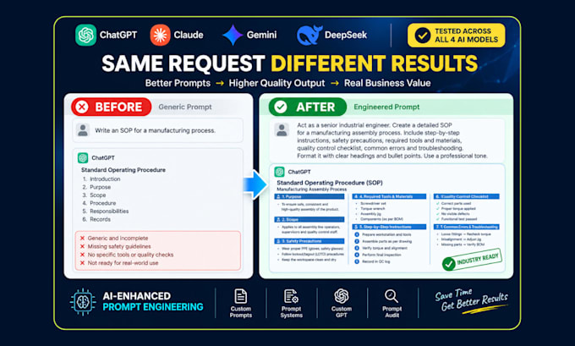Click the 'PROMPT ENGINEERING' cyan text

[153, 307]
